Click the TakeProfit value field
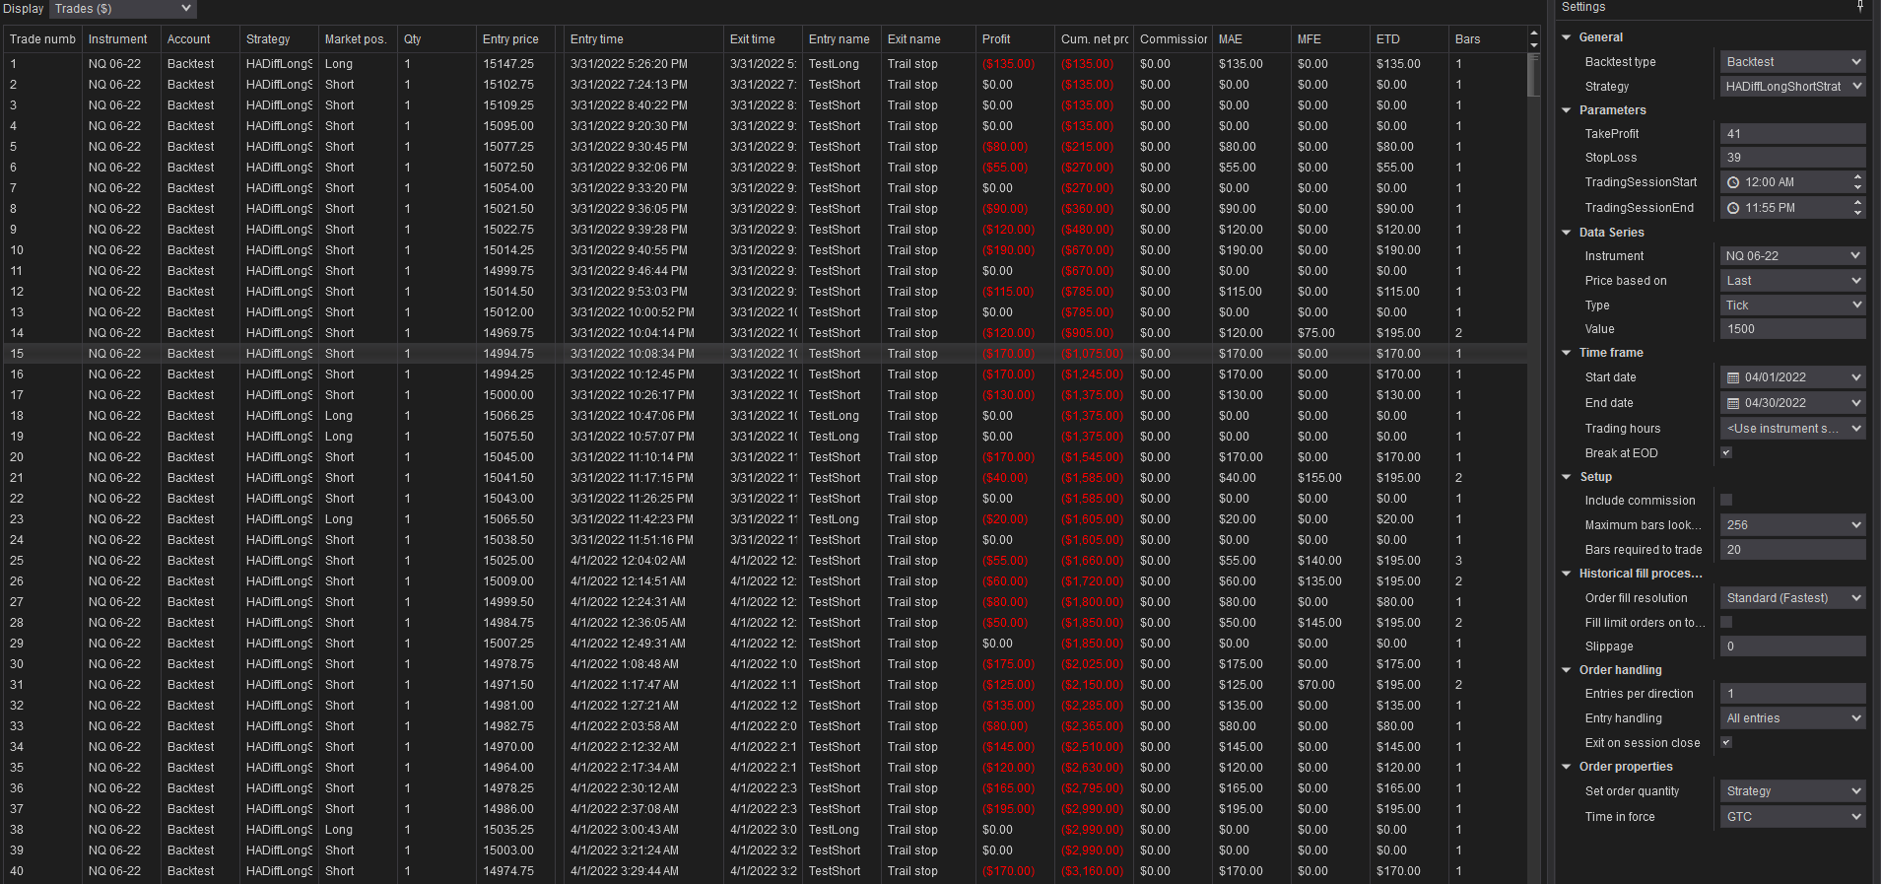 (x=1792, y=134)
